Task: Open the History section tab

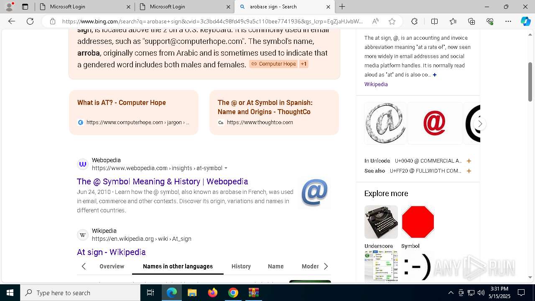Action: tap(241, 266)
